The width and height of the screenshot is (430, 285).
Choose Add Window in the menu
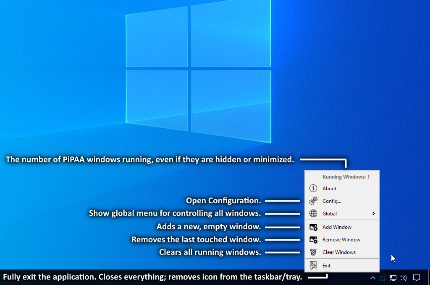click(342, 227)
